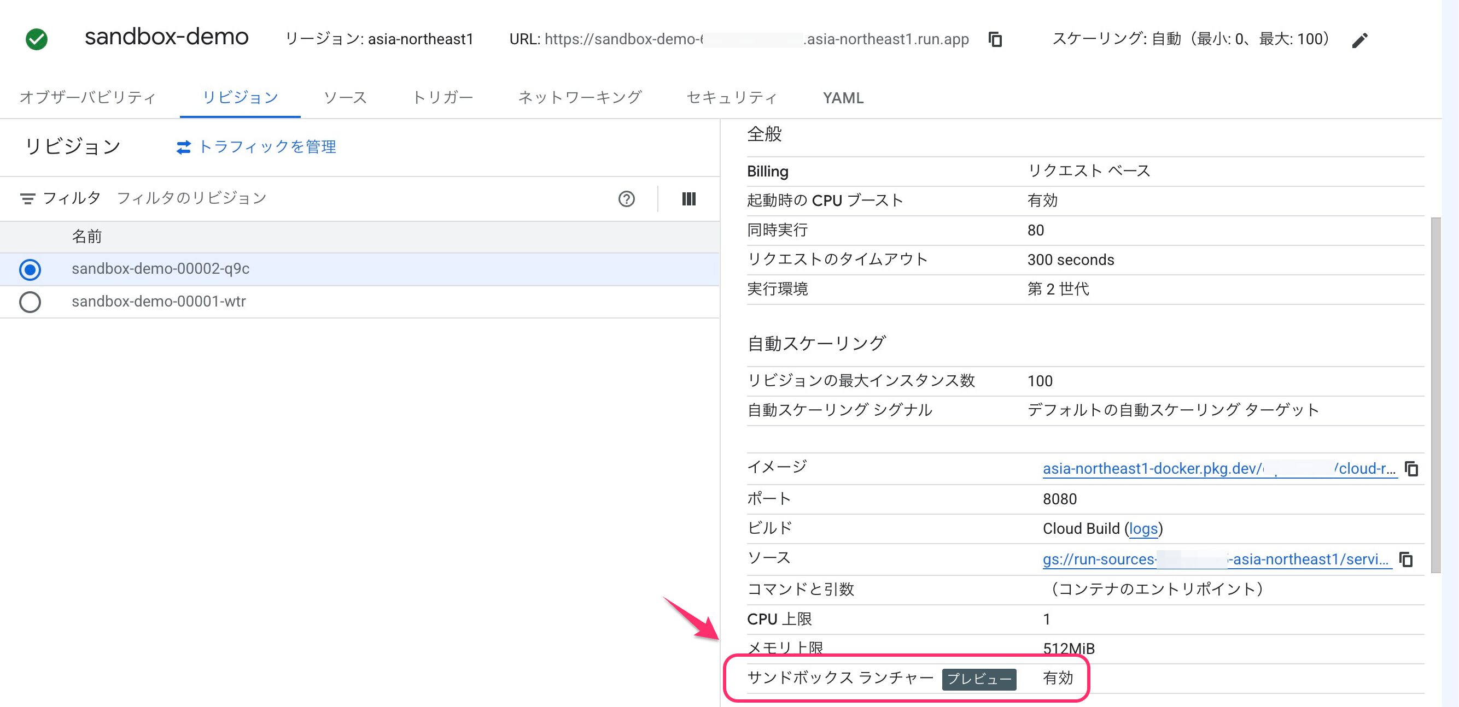1459x707 pixels.
Task: Click the プレビュー badge next to サンドボックス ランチャー
Action: [x=979, y=679]
